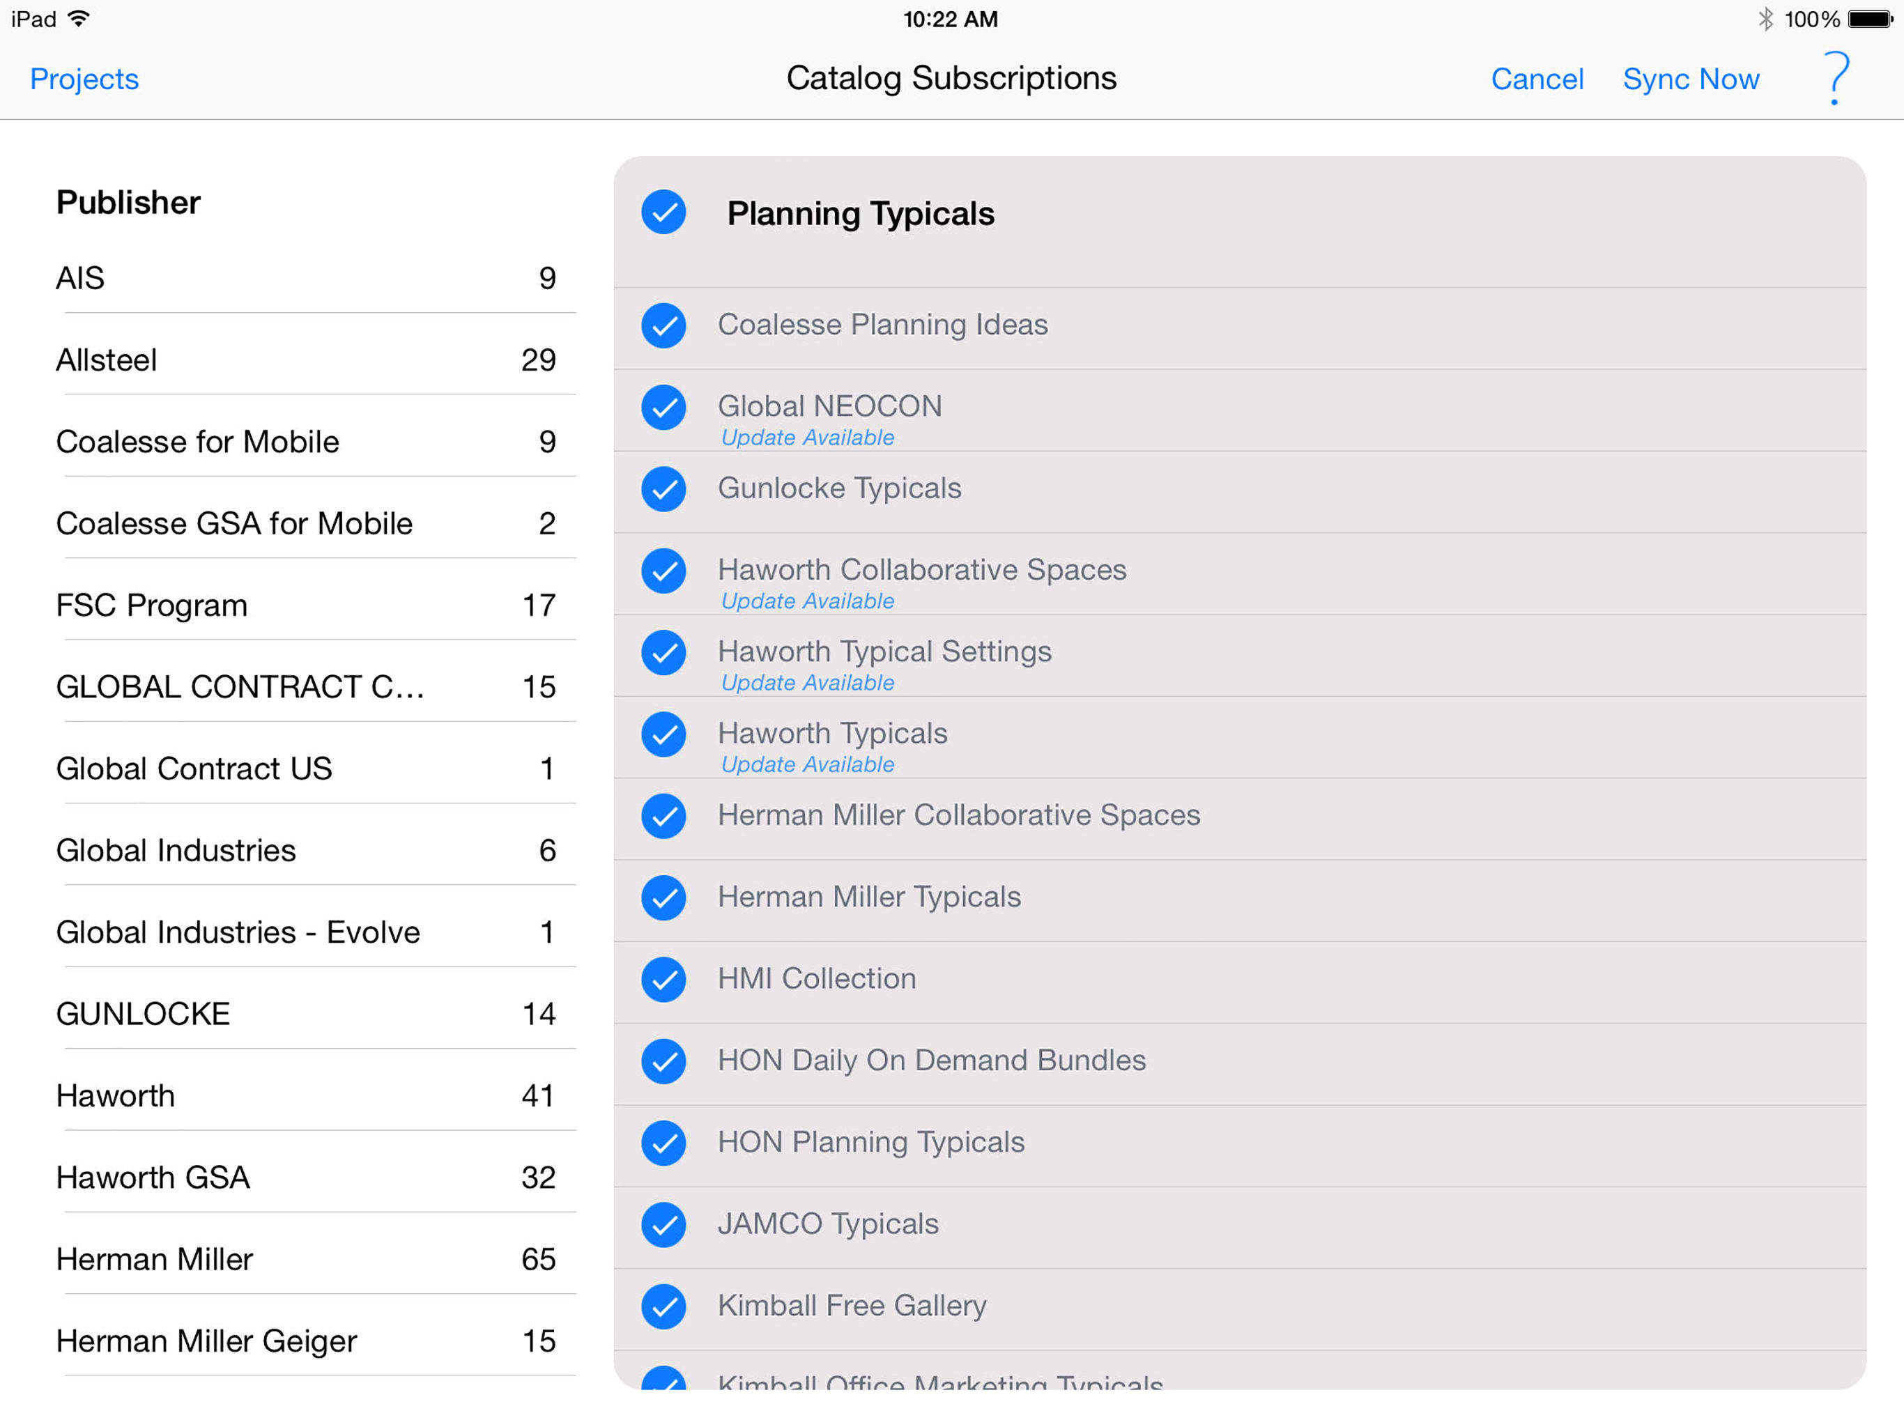The height and width of the screenshot is (1427, 1904).
Task: Tap Update Available under Global NEOCON
Action: tap(808, 438)
